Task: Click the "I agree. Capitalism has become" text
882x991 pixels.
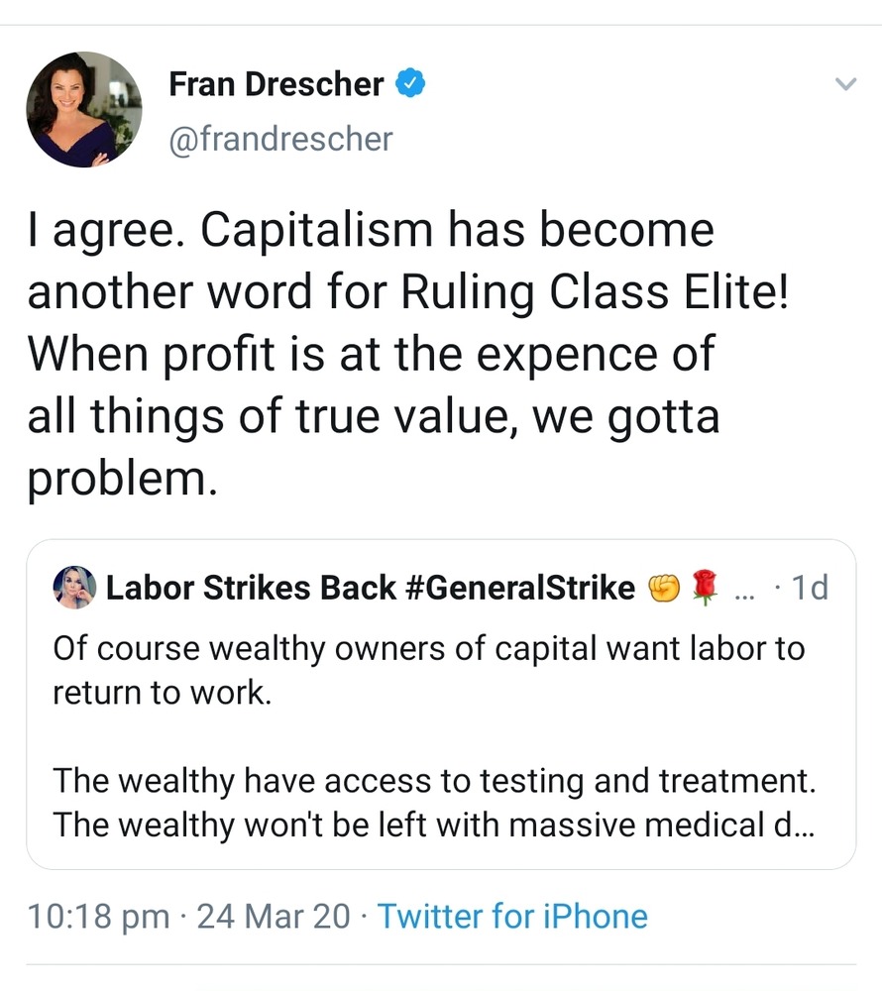Action: (x=370, y=231)
